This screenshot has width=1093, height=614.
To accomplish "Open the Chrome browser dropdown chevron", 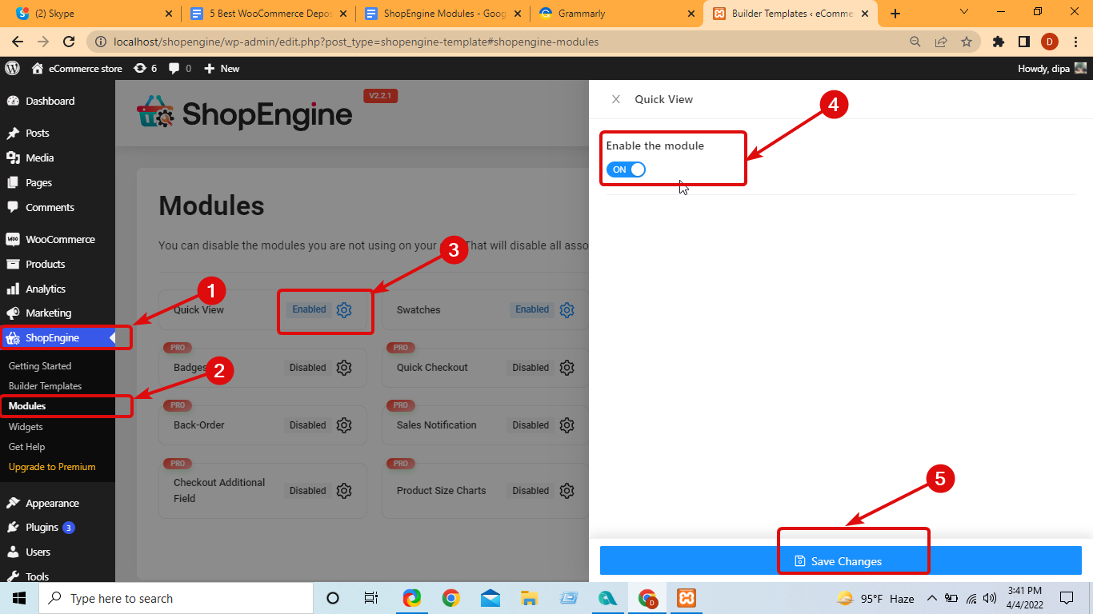I will pyautogui.click(x=963, y=13).
